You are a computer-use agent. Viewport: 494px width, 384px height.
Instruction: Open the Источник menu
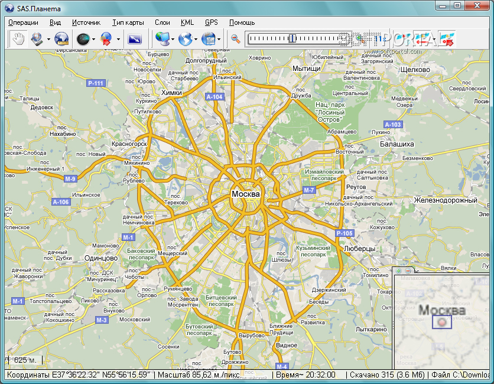(86, 22)
